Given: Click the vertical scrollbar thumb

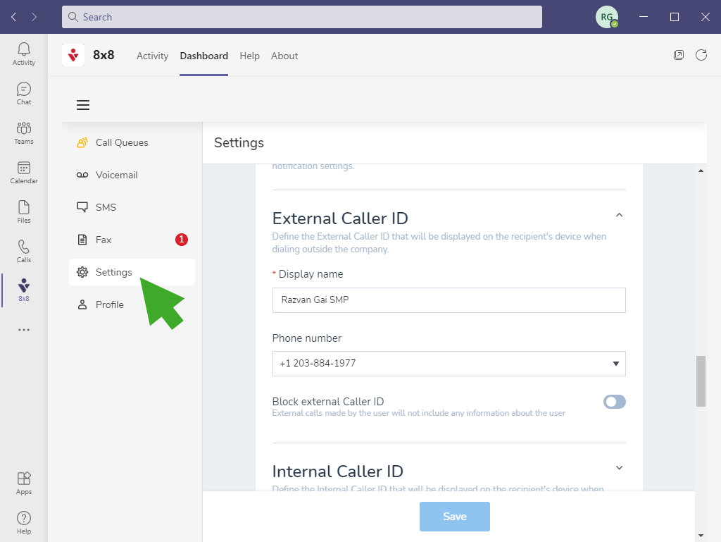Looking at the screenshot, I should click(701, 381).
